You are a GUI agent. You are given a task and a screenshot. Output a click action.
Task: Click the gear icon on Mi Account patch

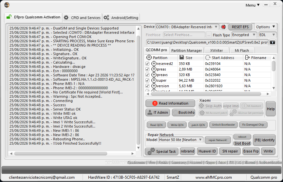[x=202, y=113]
